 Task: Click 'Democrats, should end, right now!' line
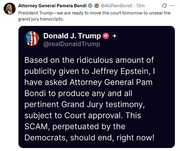[89, 137]
